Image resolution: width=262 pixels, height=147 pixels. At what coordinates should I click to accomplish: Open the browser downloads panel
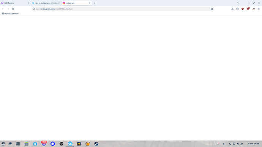[232, 9]
